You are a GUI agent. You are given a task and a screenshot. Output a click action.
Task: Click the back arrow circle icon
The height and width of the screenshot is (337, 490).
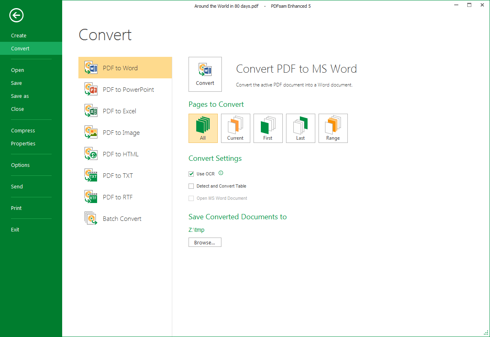(x=17, y=15)
